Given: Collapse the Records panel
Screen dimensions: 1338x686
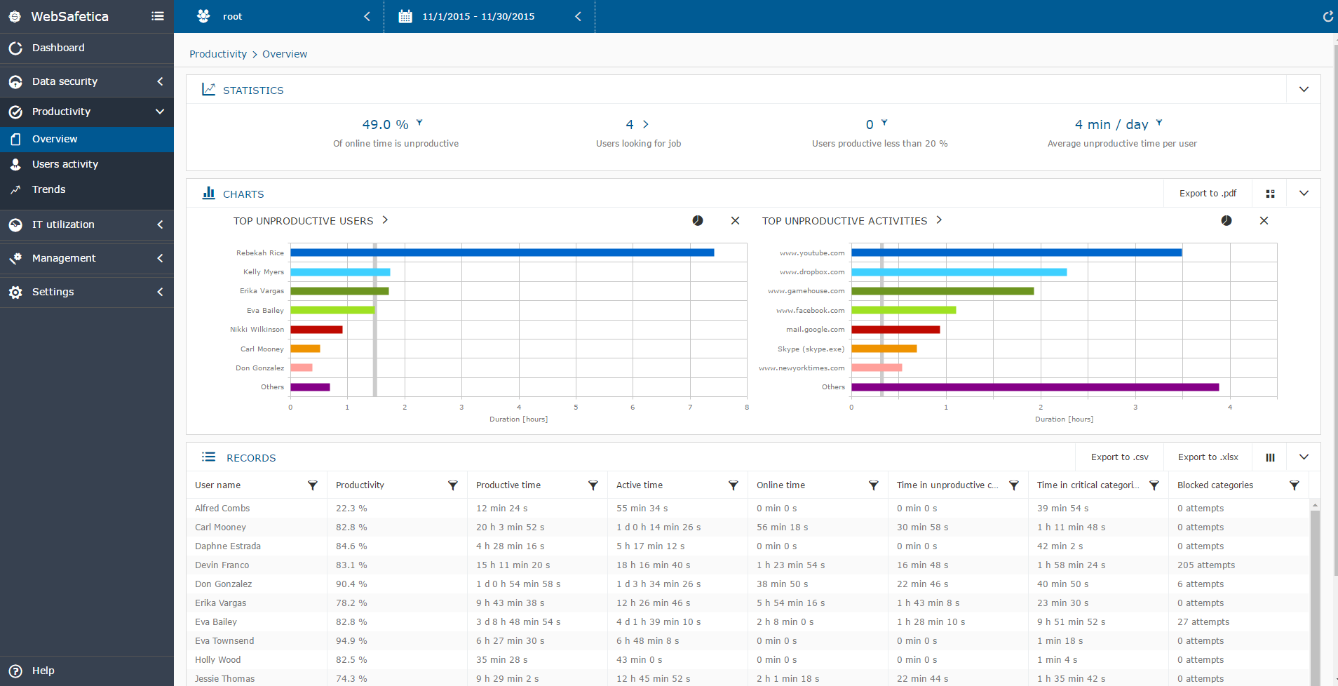Looking at the screenshot, I should 1304,457.
